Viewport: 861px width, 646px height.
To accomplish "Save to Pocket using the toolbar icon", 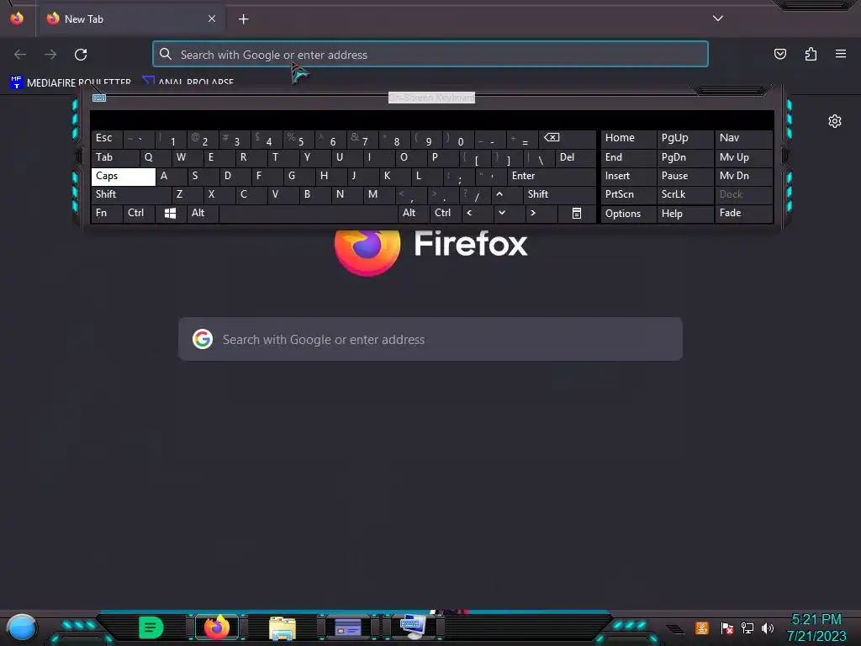I will tap(779, 54).
